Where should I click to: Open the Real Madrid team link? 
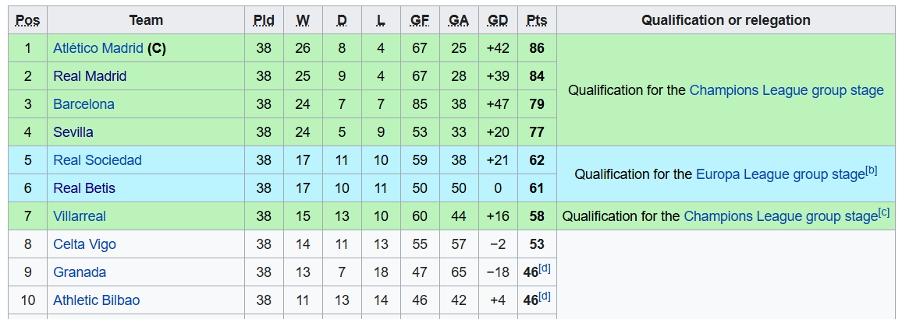90,76
